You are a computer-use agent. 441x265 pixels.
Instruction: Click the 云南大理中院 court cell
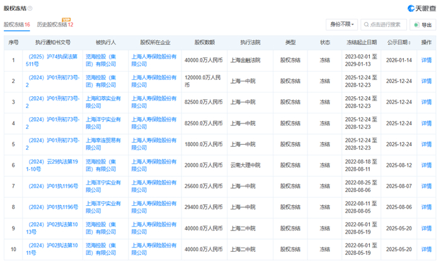245,166
